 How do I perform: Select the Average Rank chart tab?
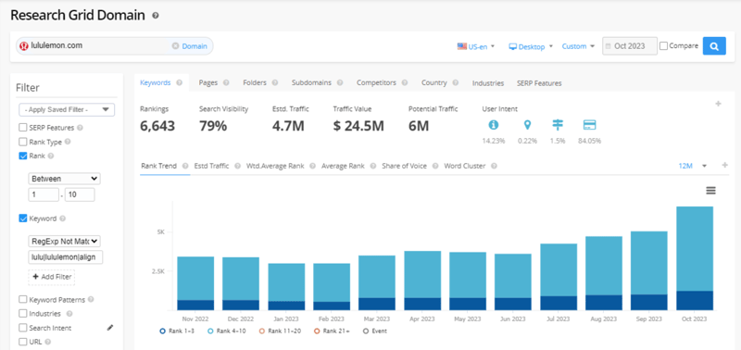click(343, 167)
